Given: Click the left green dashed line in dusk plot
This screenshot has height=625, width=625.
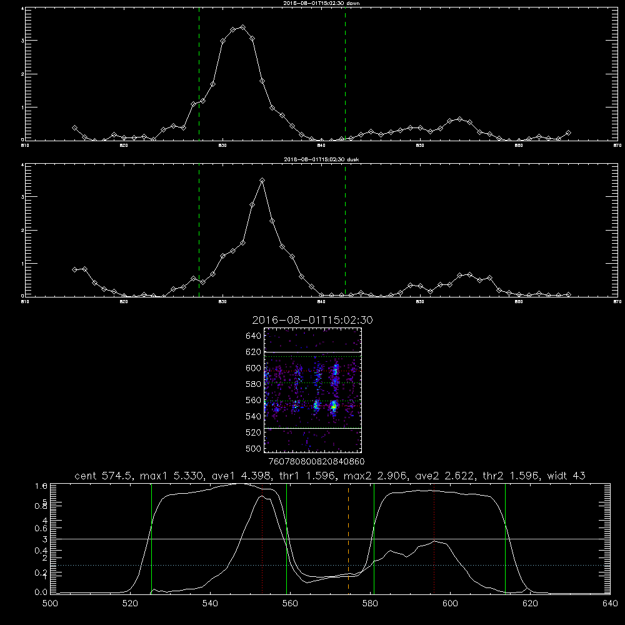Looking at the screenshot, I should [x=199, y=230].
